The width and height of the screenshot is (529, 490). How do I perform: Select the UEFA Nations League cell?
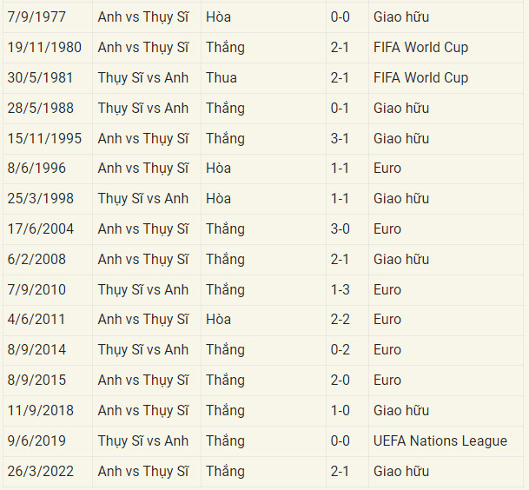[x=440, y=440]
